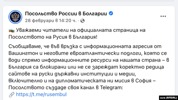
Task: Click the blue verified badge checkmark
Action: pos(111,13)
